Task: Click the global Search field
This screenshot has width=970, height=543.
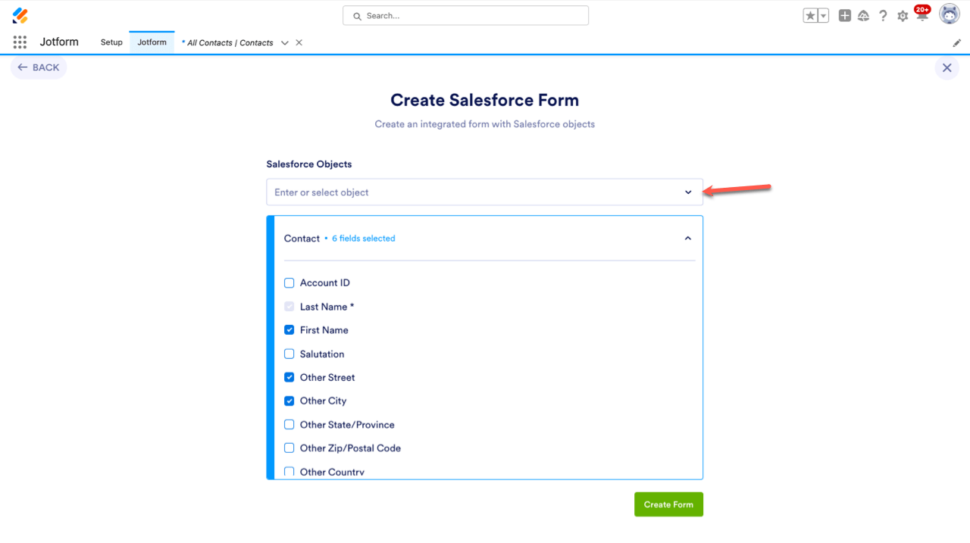Action: pos(465,16)
